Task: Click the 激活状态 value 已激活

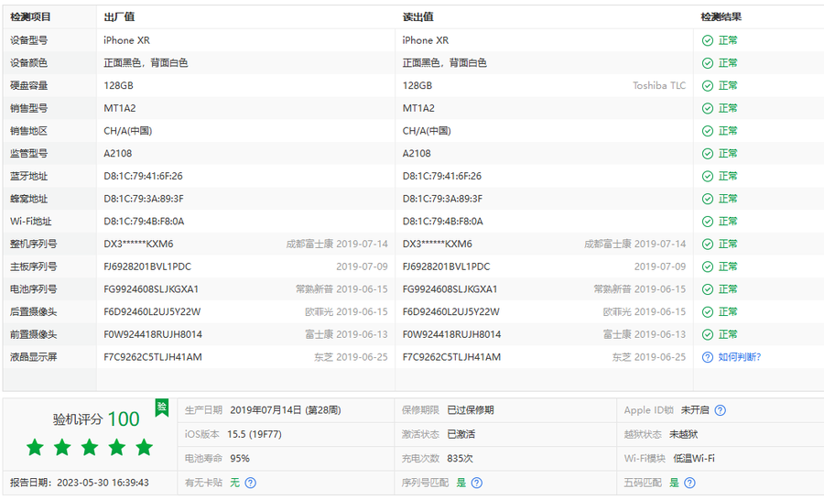Action: click(x=461, y=434)
